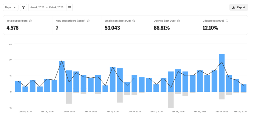
Task: Click the tallest blue bar near Feb 01
Action: [221, 73]
